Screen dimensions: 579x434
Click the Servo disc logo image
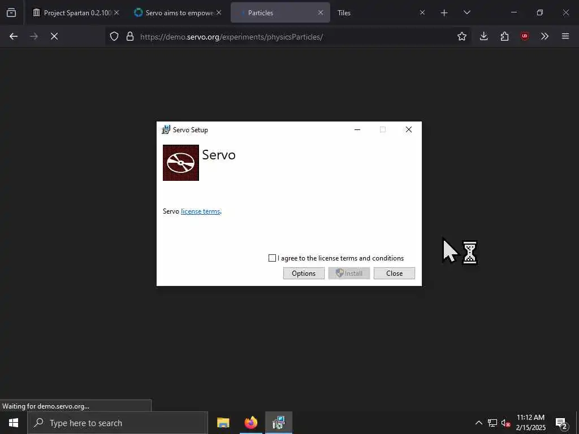pyautogui.click(x=181, y=163)
